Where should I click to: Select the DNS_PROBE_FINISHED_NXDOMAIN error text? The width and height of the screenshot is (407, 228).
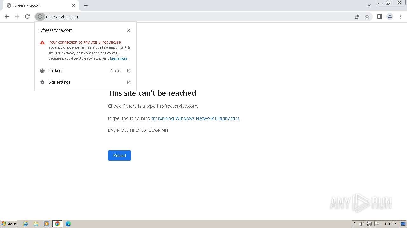pos(138,130)
